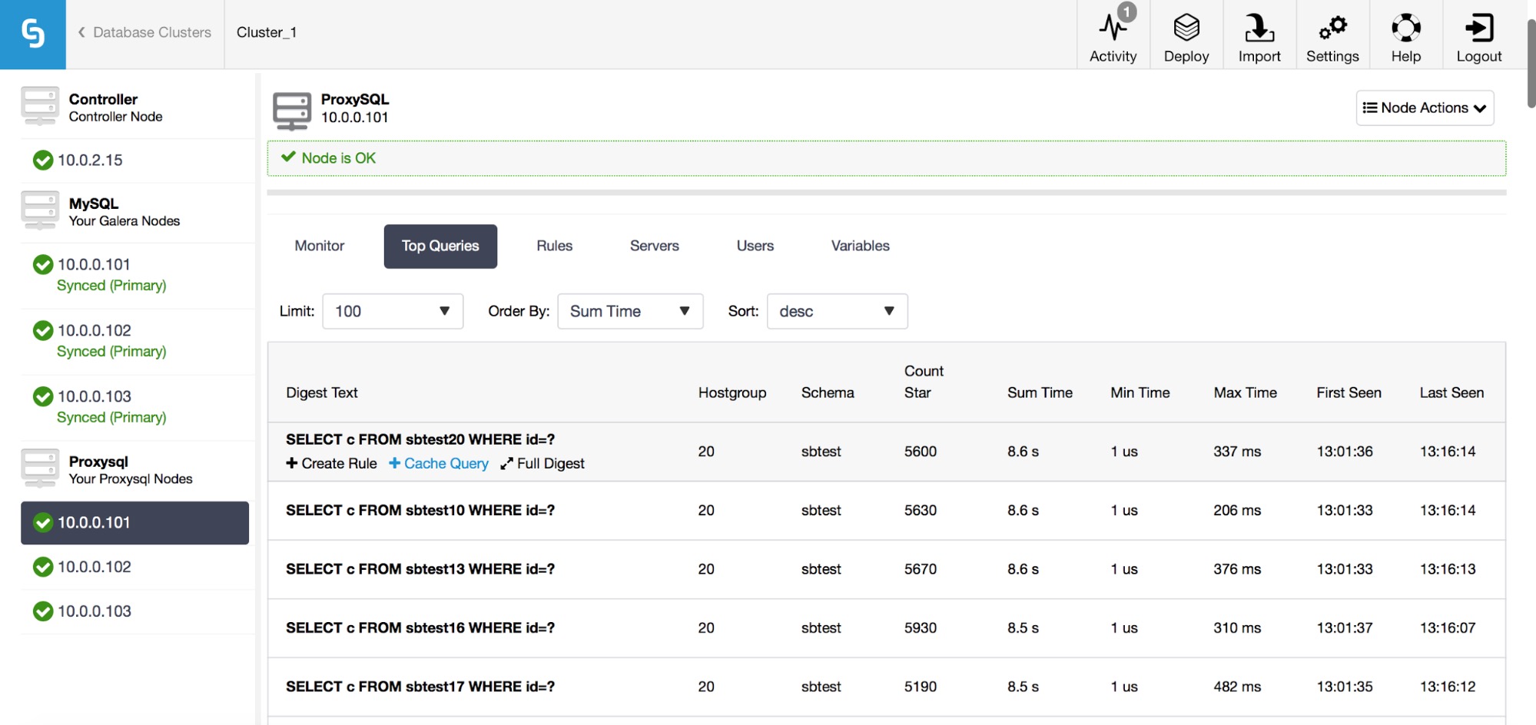Click the Count Star column header
Screen dimensions: 1536x725
click(x=924, y=382)
